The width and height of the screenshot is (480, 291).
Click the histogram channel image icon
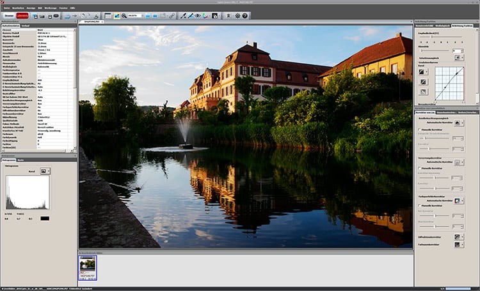[44, 170]
